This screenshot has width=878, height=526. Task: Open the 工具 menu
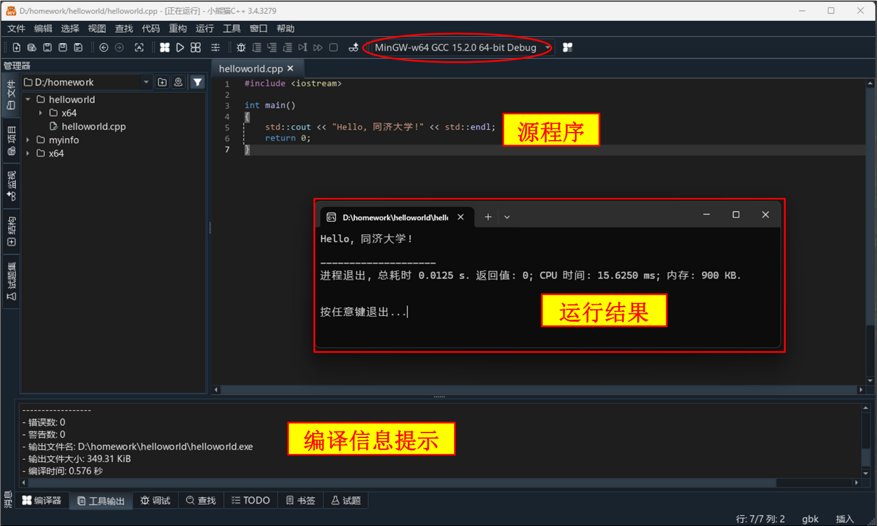point(231,28)
